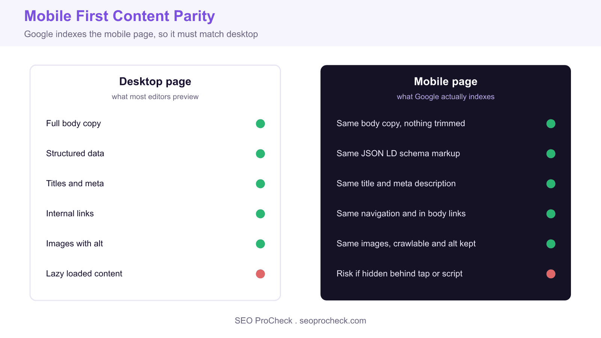Click 'Risk if hidden behind tap or script' text
Viewport: 601px width, 338px height.
pos(399,274)
